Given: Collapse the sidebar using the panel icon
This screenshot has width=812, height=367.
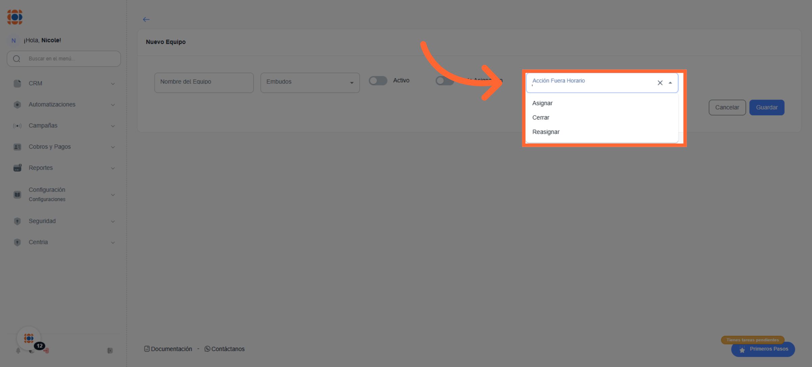Looking at the screenshot, I should coord(110,351).
